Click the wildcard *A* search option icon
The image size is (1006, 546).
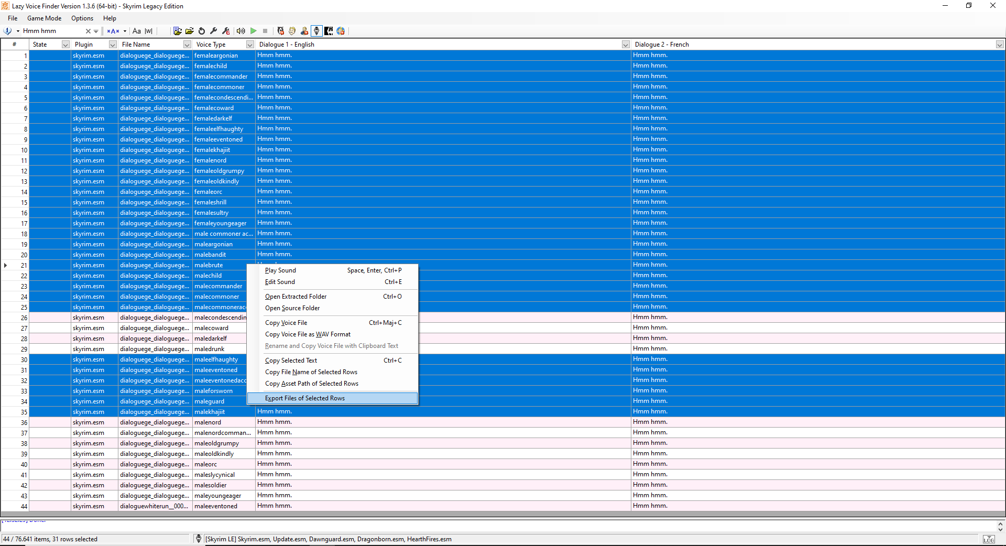click(x=113, y=31)
